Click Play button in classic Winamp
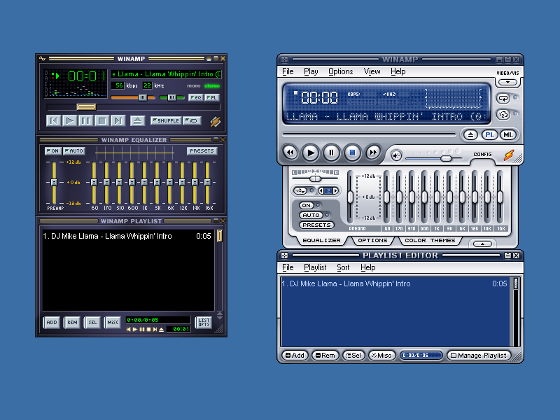 (x=69, y=120)
